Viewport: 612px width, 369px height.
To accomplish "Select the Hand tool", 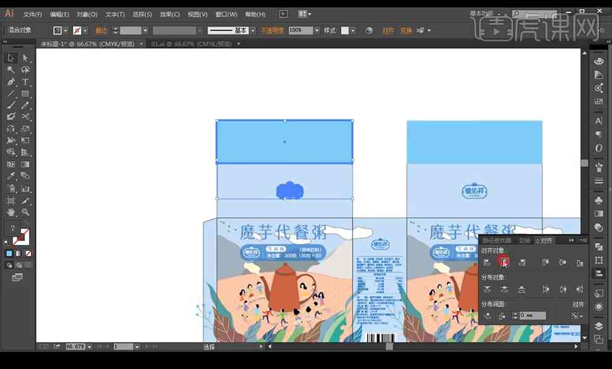I will (11, 212).
